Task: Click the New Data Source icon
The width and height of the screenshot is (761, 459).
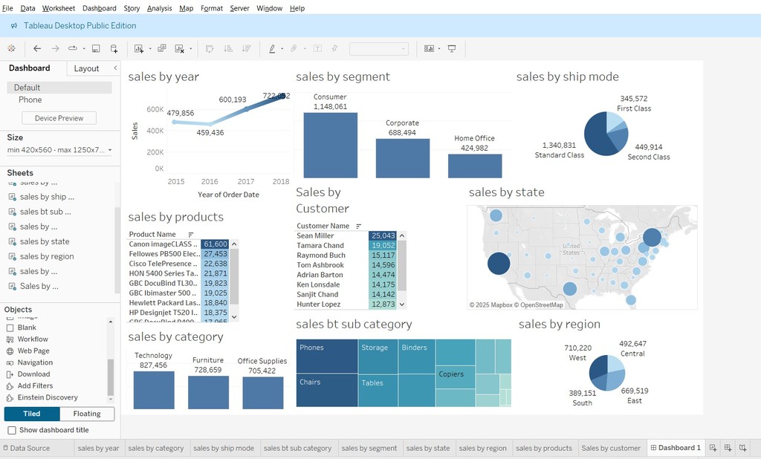Action: (x=114, y=48)
